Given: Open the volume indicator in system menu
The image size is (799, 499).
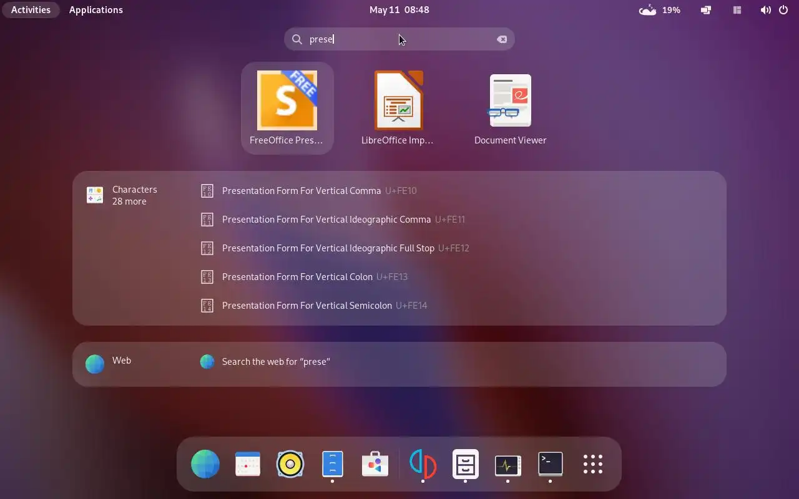Looking at the screenshot, I should [x=765, y=10].
